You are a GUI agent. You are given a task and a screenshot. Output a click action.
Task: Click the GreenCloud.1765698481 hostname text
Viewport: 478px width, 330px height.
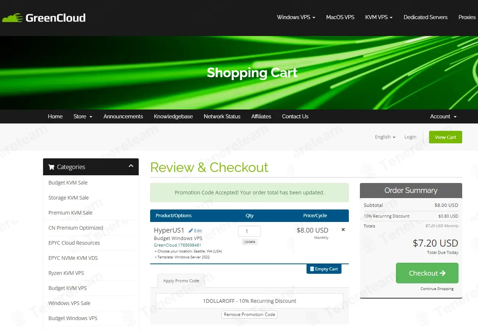(x=177, y=245)
